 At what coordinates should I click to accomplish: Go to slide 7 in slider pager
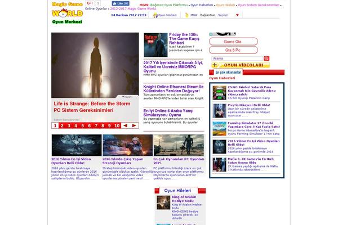[96, 125]
